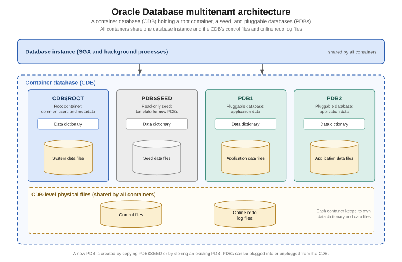Click the 'shared by all containers' note
402x262 pixels.
click(352, 52)
